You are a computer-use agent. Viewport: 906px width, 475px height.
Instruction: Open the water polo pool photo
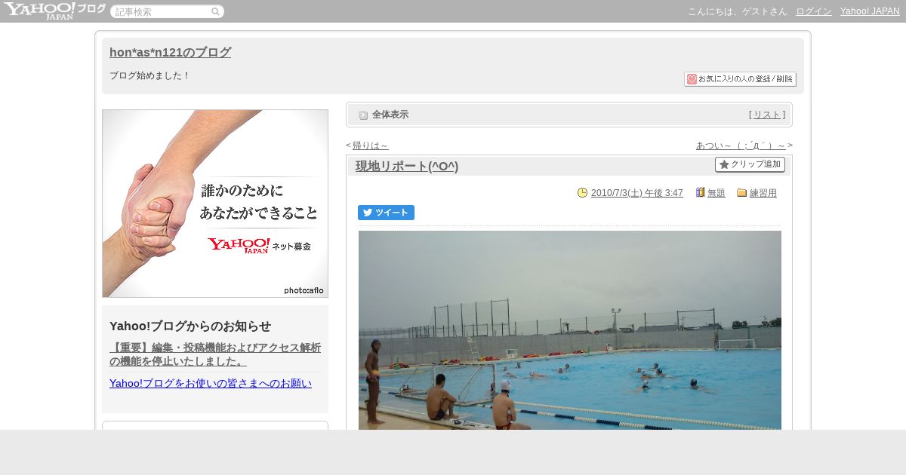tap(570, 330)
